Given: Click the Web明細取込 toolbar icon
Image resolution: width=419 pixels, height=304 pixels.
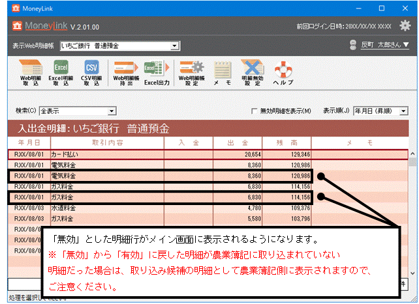Looking at the screenshot, I should click(x=31, y=72).
